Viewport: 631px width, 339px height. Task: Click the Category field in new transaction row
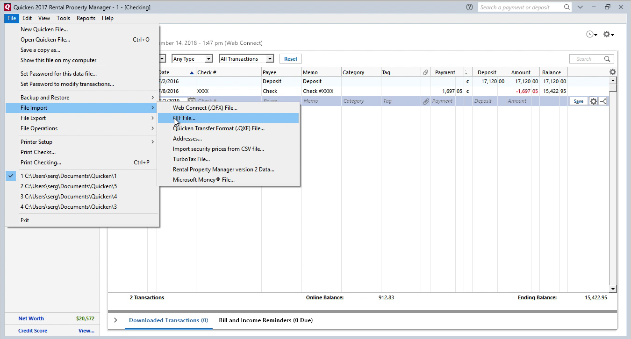click(361, 101)
